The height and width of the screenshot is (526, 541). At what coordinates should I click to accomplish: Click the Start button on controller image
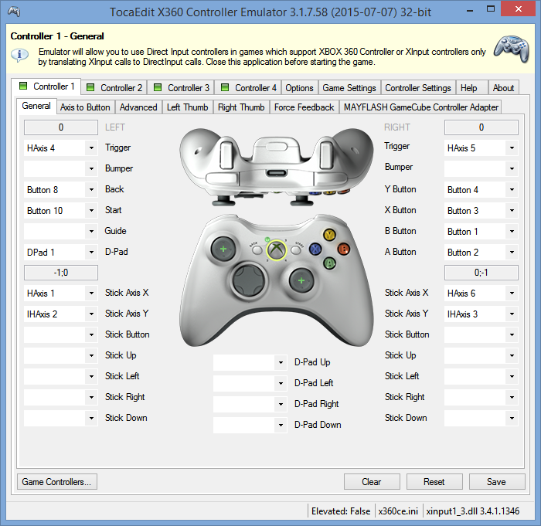[296, 249]
